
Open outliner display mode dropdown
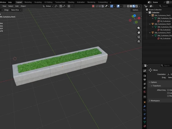coord(152,6)
